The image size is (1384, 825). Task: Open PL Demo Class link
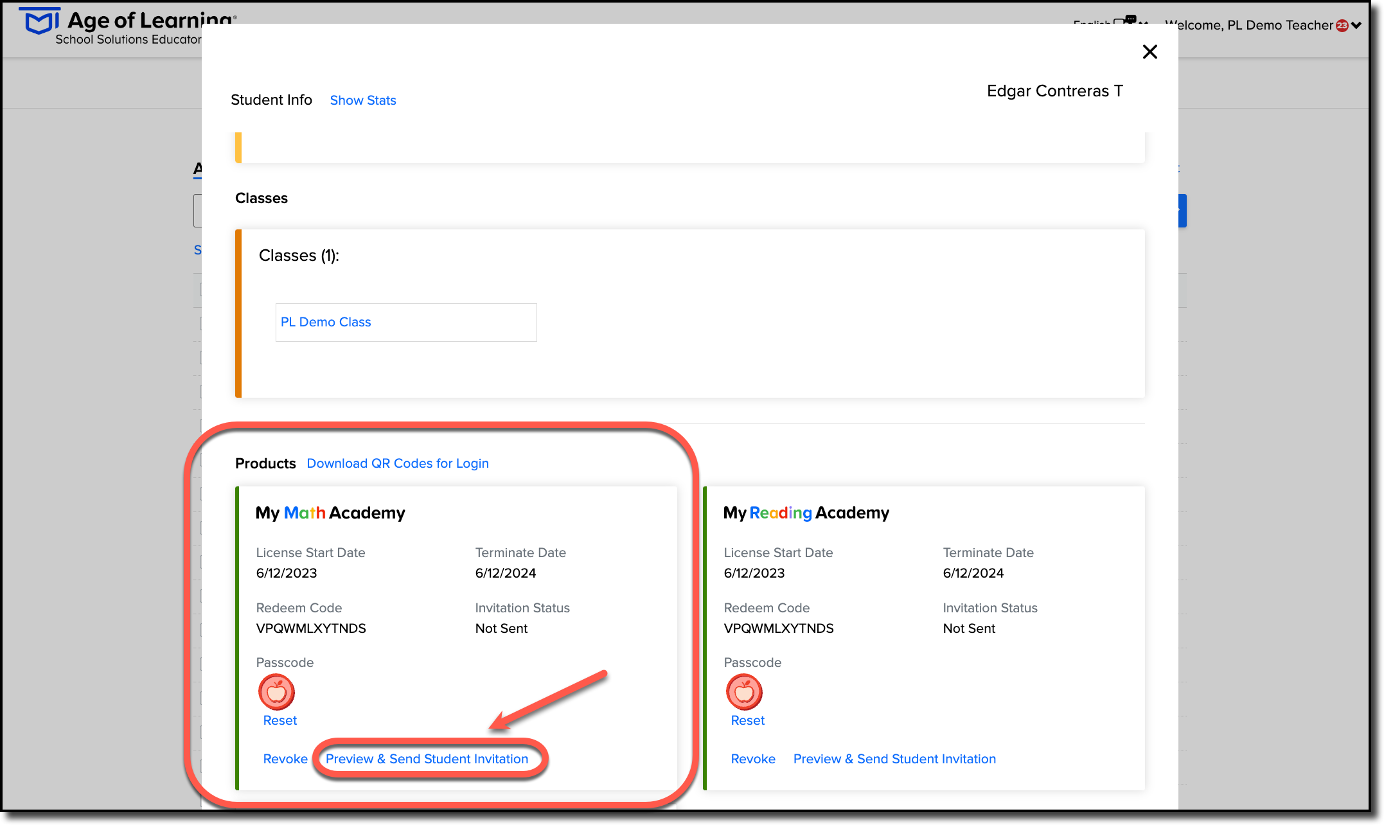coord(326,322)
